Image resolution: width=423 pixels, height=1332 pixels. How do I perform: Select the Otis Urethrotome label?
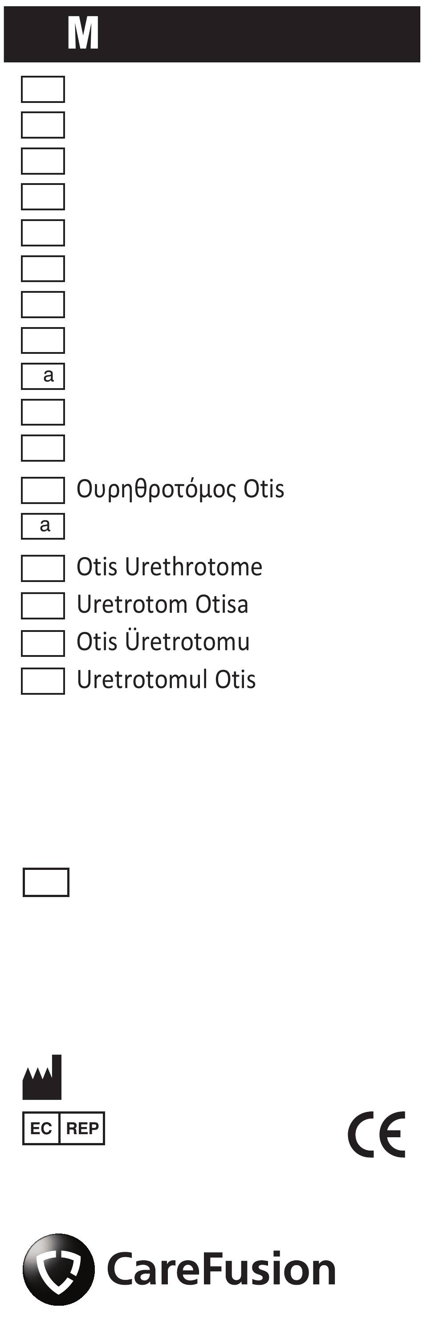[169, 567]
